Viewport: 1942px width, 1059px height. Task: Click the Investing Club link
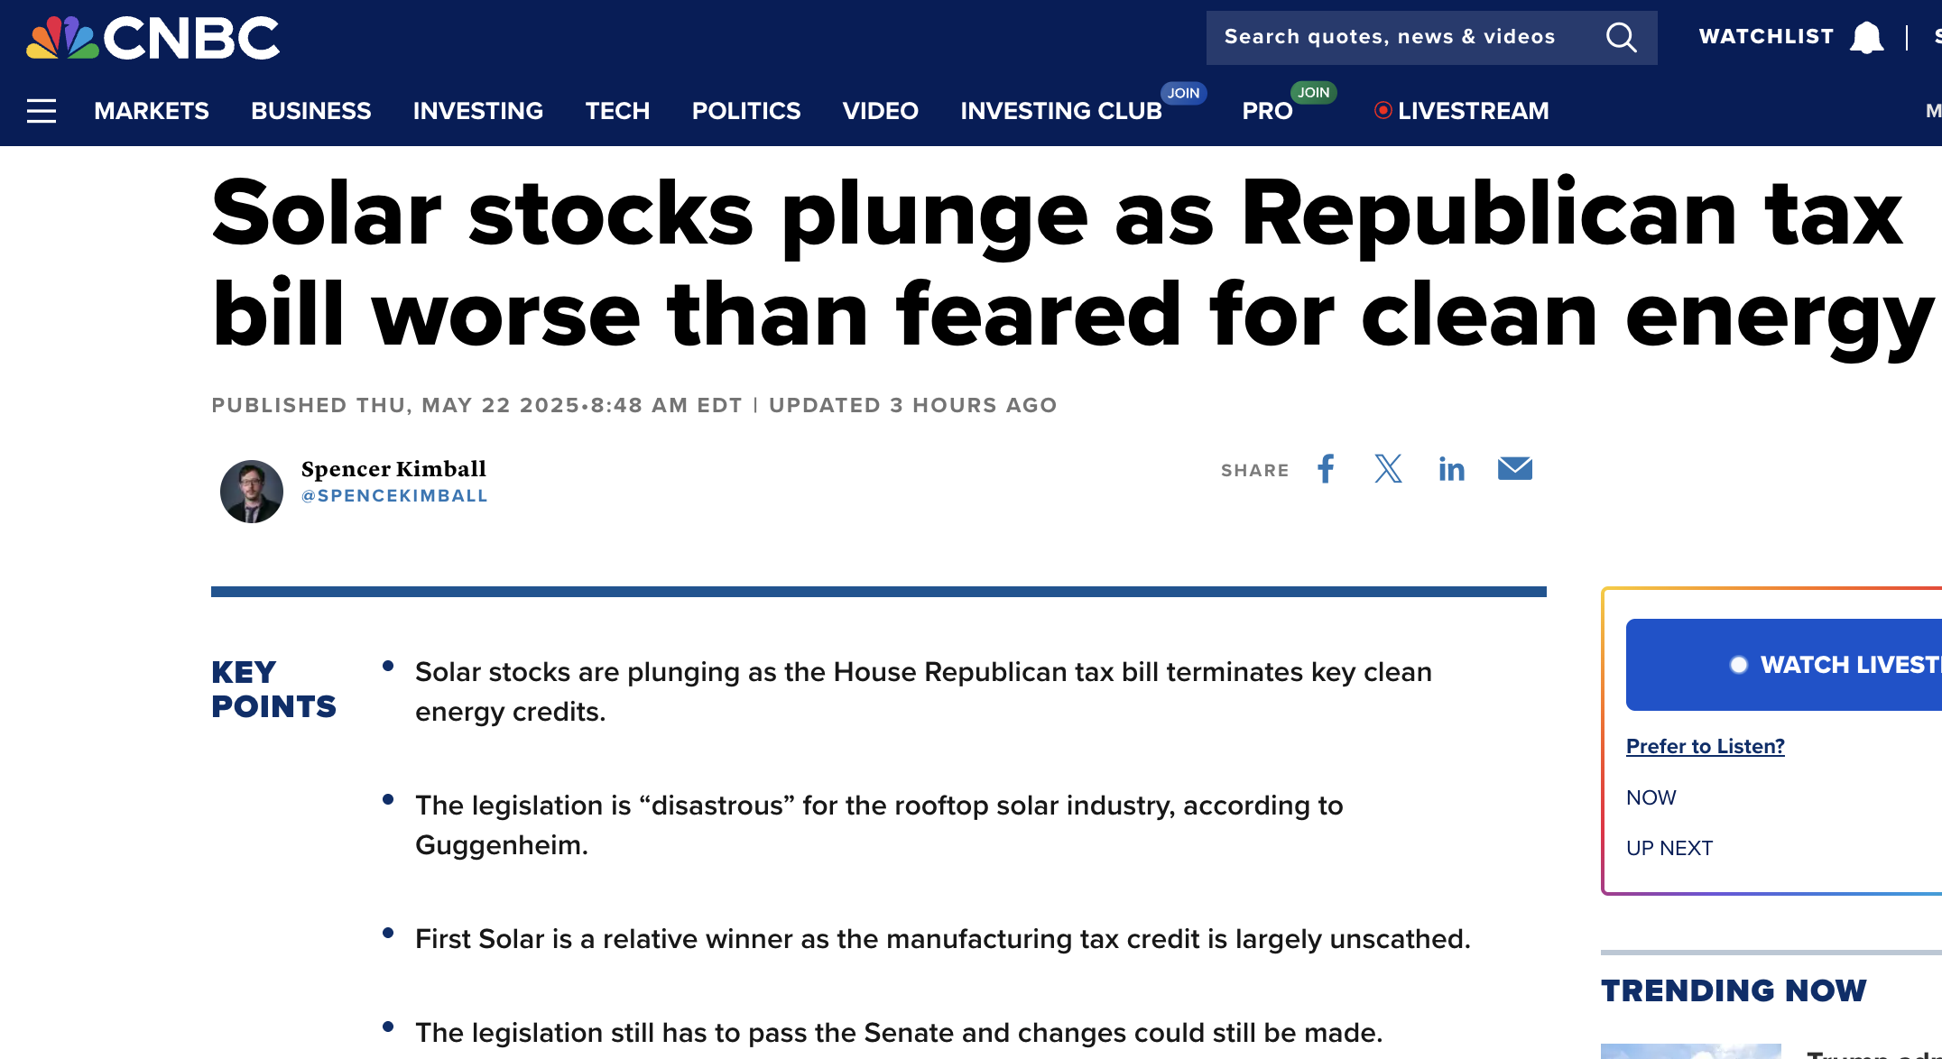[1061, 111]
